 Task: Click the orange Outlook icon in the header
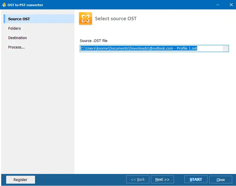85,19
